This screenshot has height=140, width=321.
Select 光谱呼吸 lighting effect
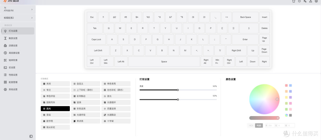pos(86,115)
